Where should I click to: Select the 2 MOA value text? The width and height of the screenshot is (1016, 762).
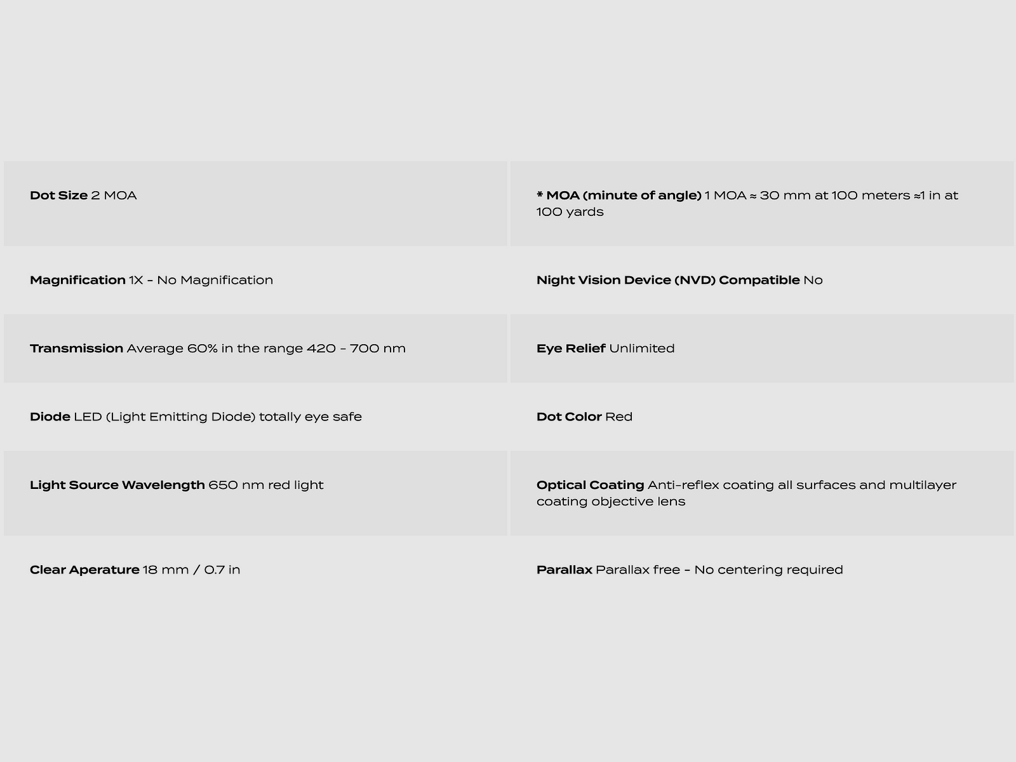(x=114, y=196)
